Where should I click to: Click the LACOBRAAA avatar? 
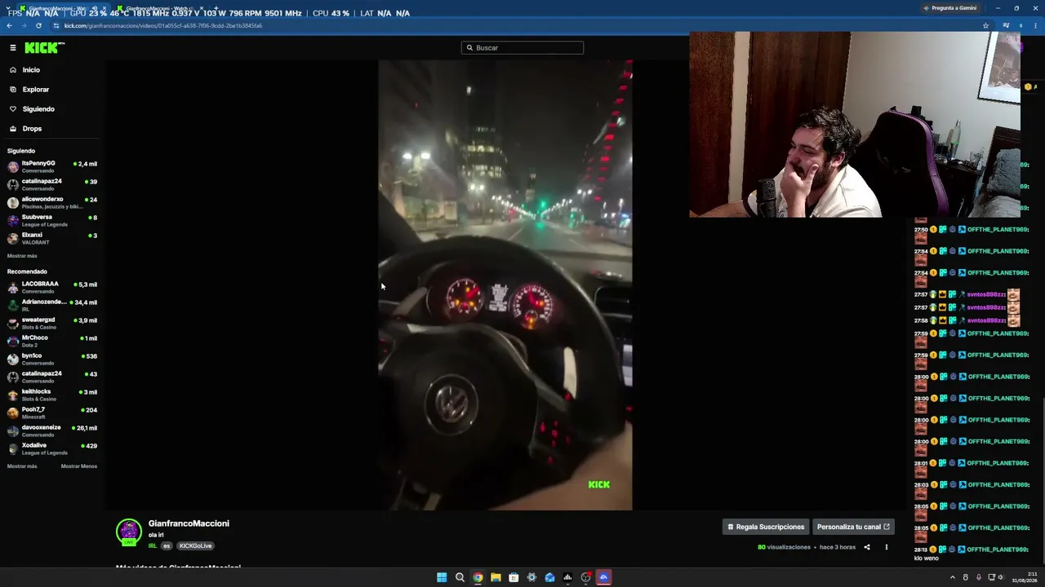tap(13, 287)
